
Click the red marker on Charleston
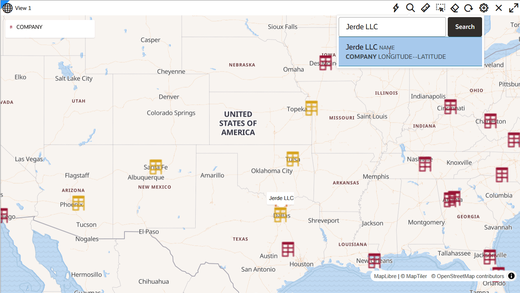pyautogui.click(x=490, y=121)
